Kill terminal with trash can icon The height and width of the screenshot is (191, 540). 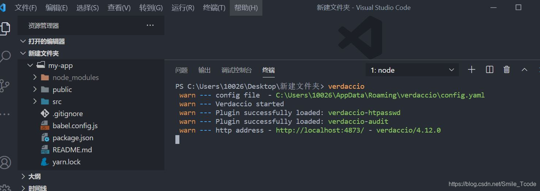coord(506,69)
